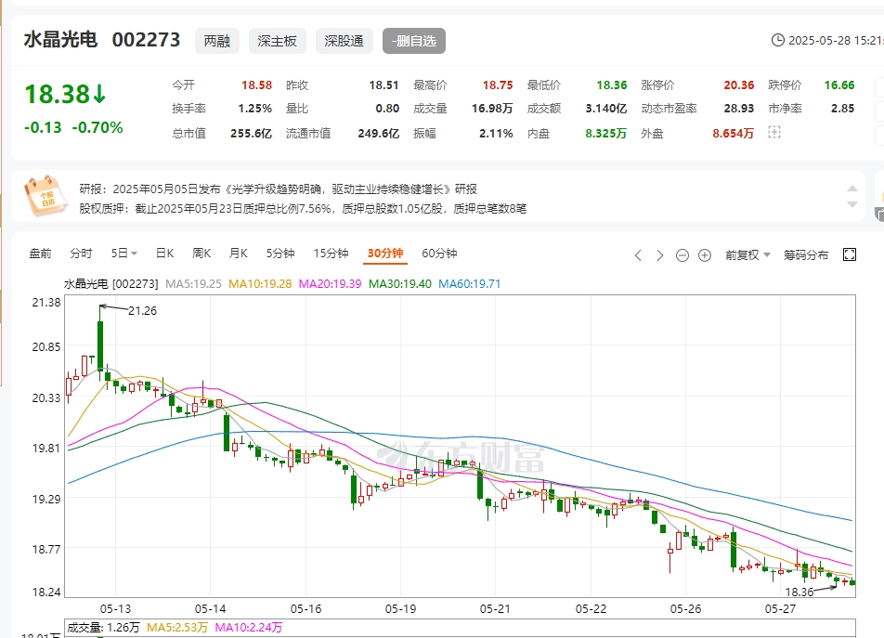Click the 跌停价 value 16.66
Screen dimensions: 884x638
pos(839,85)
